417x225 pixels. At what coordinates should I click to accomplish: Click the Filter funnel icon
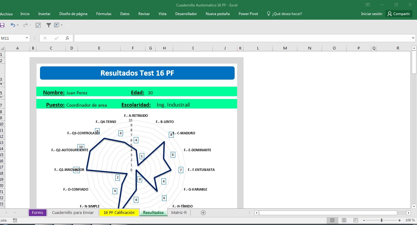coord(49,25)
